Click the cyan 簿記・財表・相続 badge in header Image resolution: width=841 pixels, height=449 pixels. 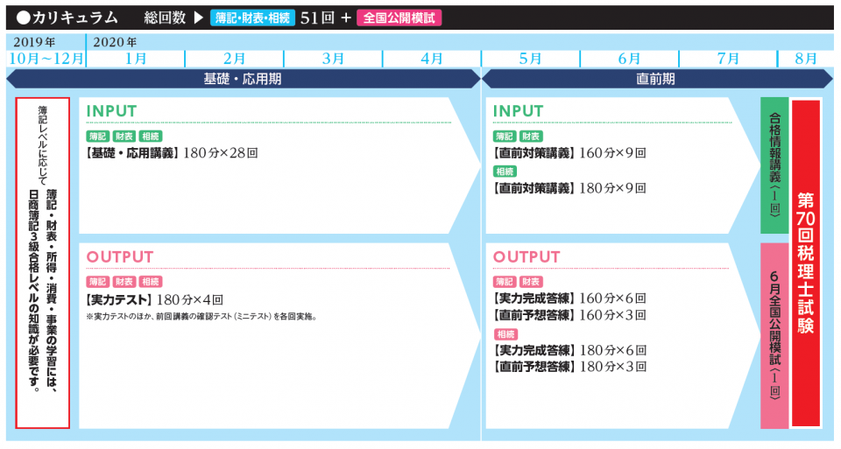(252, 17)
